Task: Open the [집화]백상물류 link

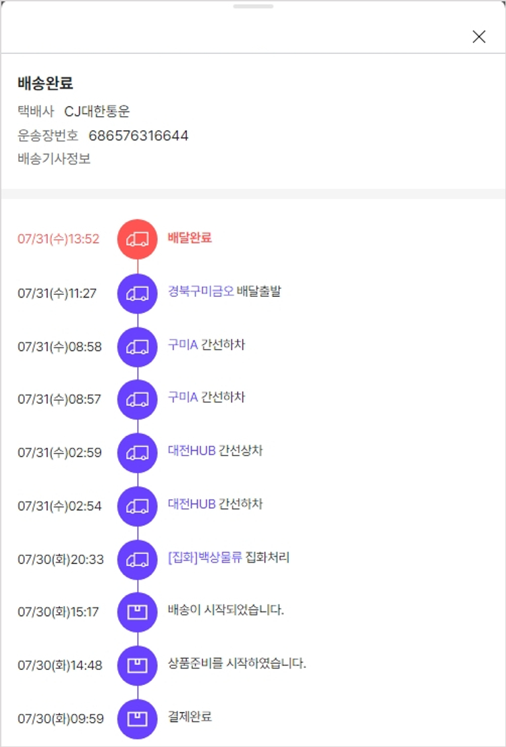Action: (204, 558)
